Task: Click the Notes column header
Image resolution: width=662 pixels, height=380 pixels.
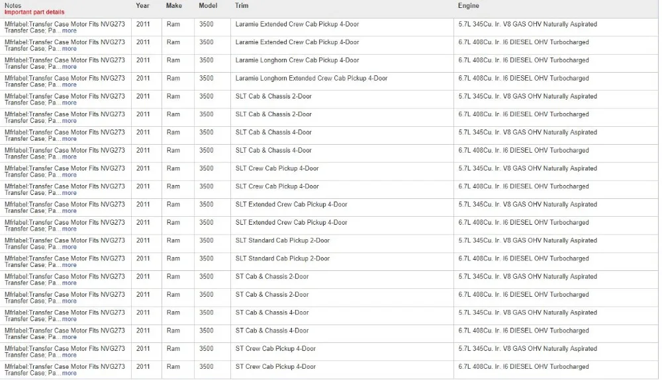Action: pyautogui.click(x=13, y=5)
